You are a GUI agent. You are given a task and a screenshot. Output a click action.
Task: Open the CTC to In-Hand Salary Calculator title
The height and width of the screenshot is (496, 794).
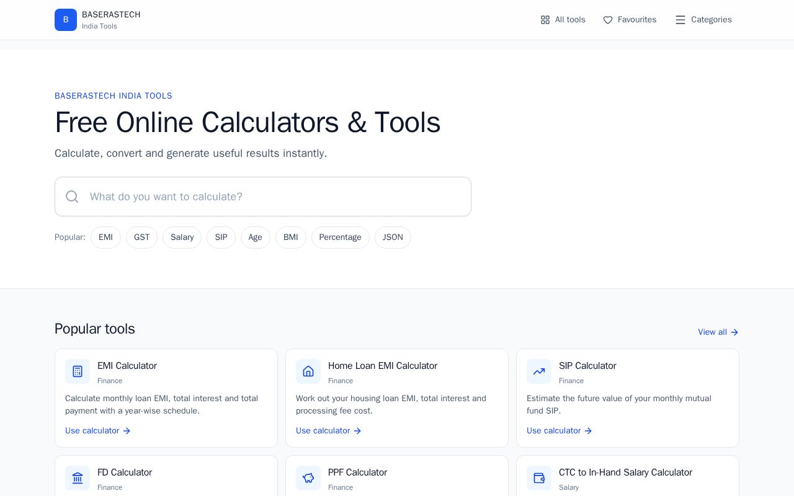click(x=625, y=472)
